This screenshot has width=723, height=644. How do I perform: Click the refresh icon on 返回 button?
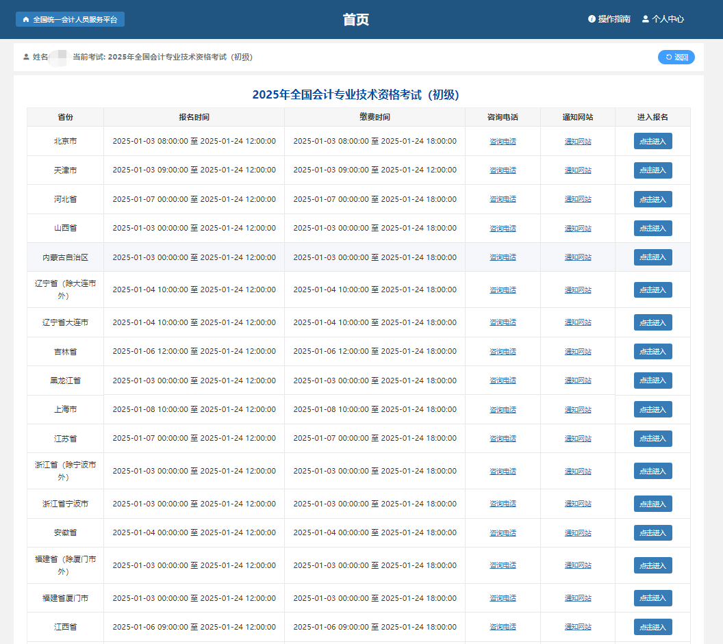[x=668, y=57]
